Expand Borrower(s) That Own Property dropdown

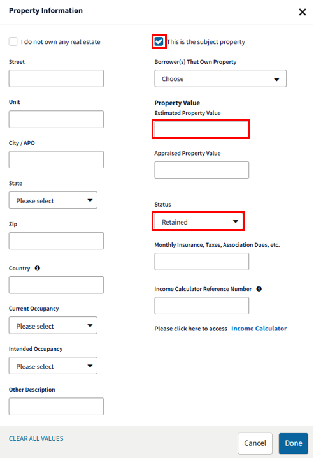(x=220, y=78)
